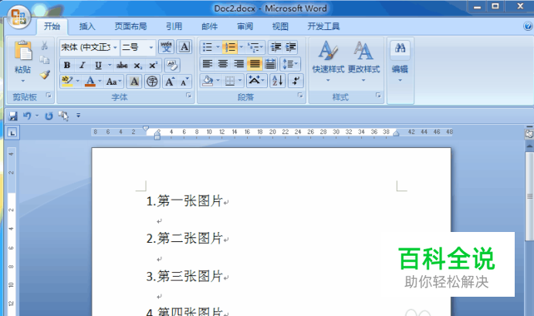Apply the red font color

coord(90,81)
